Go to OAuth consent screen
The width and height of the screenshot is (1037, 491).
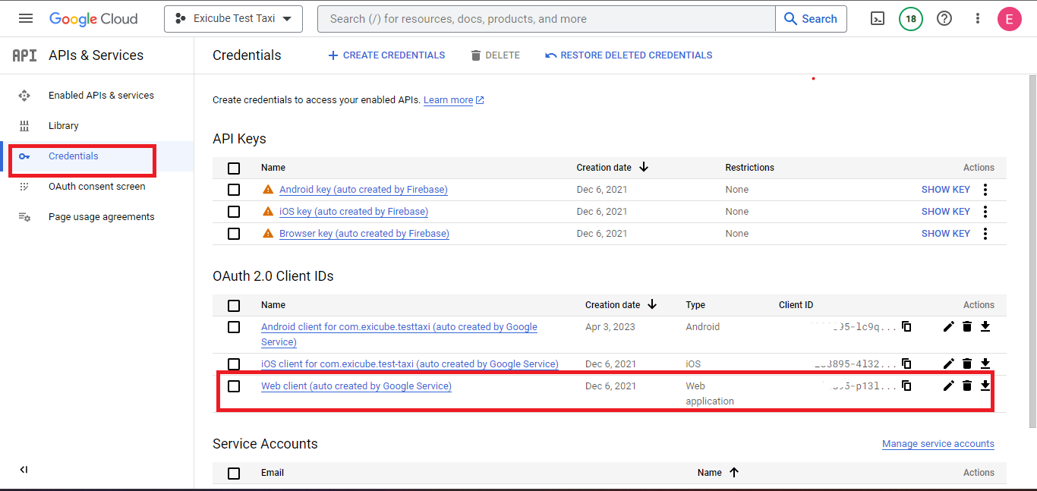click(96, 187)
